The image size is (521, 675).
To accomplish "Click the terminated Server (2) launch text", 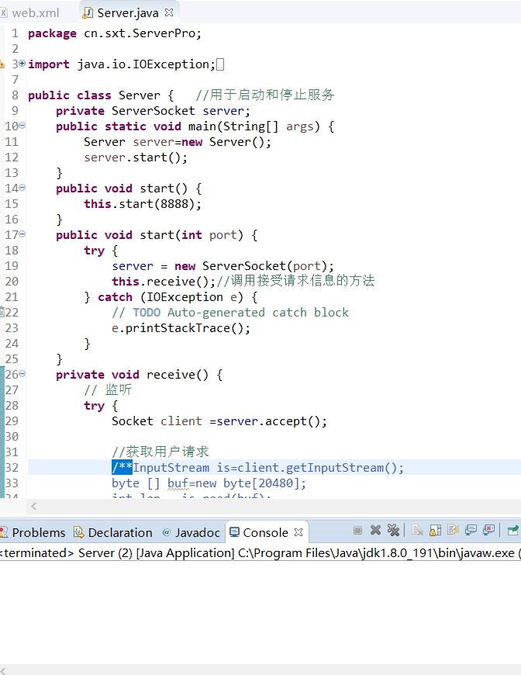I will coord(260,552).
